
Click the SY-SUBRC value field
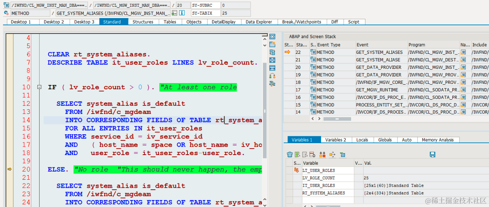(235, 5)
